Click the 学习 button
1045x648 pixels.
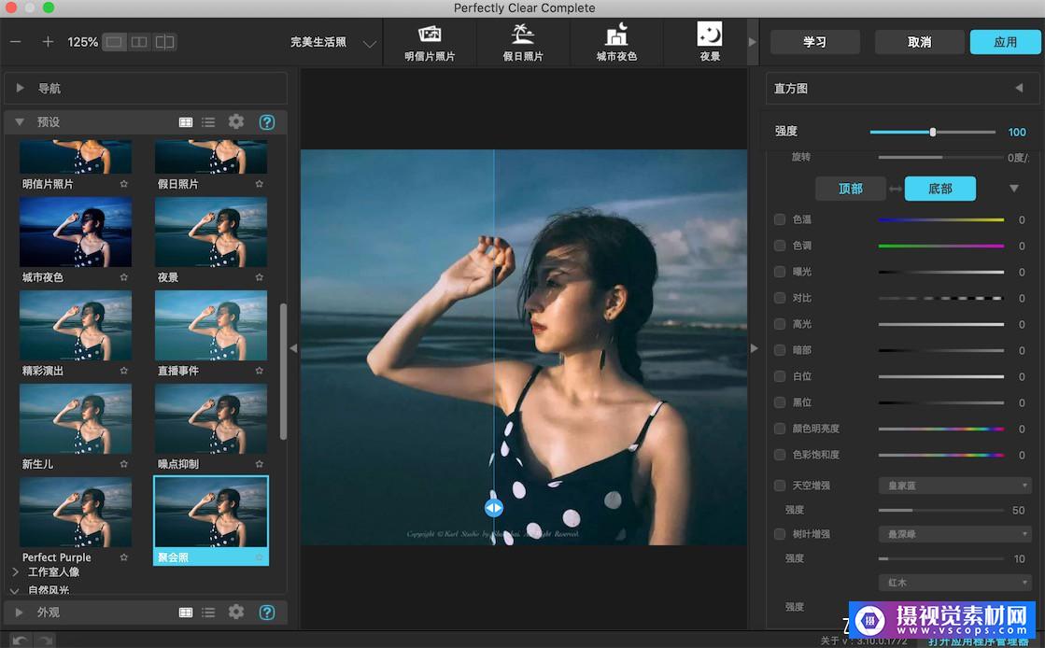pyautogui.click(x=814, y=42)
